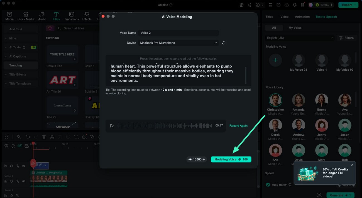Open the Device microphone dropdown
Image resolution: width=362 pixels, height=198 pixels.
(178, 43)
